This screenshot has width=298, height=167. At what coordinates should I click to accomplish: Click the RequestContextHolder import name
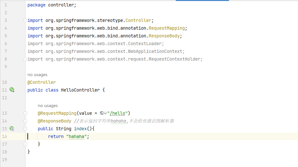pyautogui.click(x=175, y=59)
